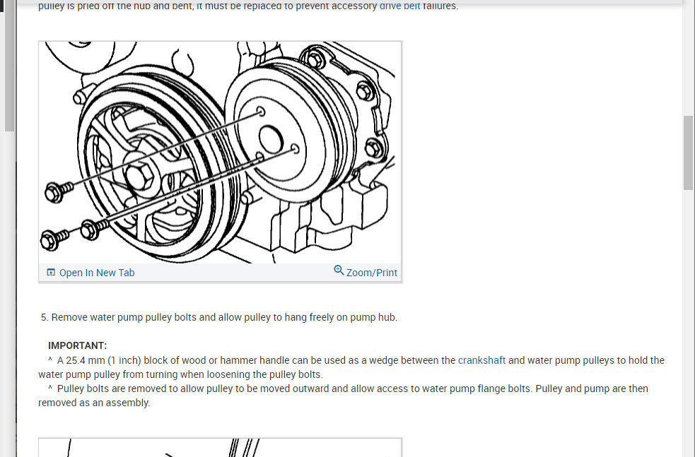Click the magnifier icon beside Zoom/Print
695x457 pixels.
[x=339, y=270]
